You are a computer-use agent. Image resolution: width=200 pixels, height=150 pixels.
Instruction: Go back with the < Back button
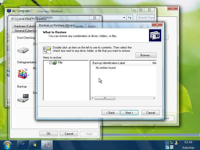point(110,113)
